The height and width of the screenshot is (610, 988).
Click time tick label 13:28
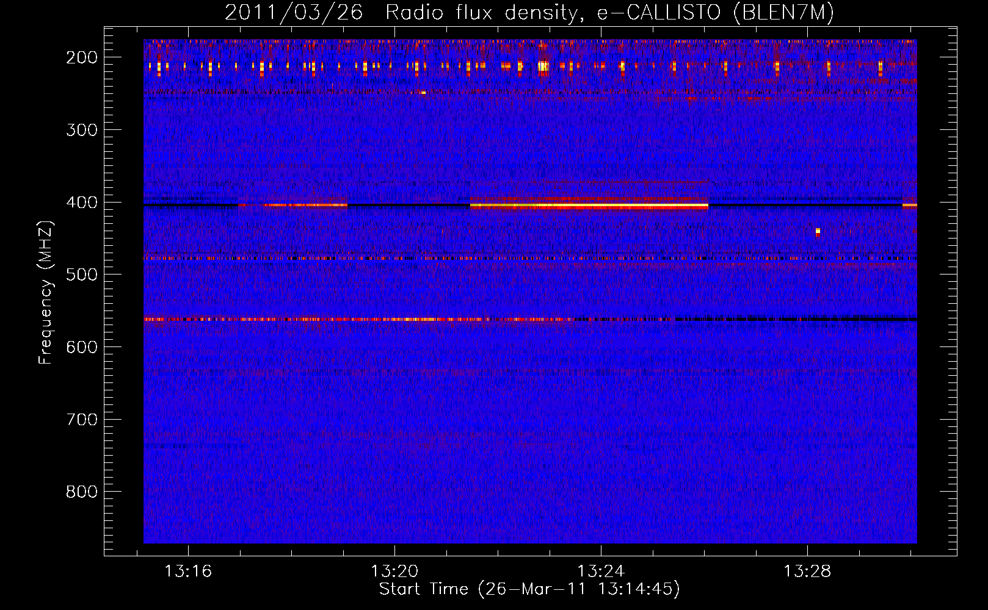click(x=807, y=572)
